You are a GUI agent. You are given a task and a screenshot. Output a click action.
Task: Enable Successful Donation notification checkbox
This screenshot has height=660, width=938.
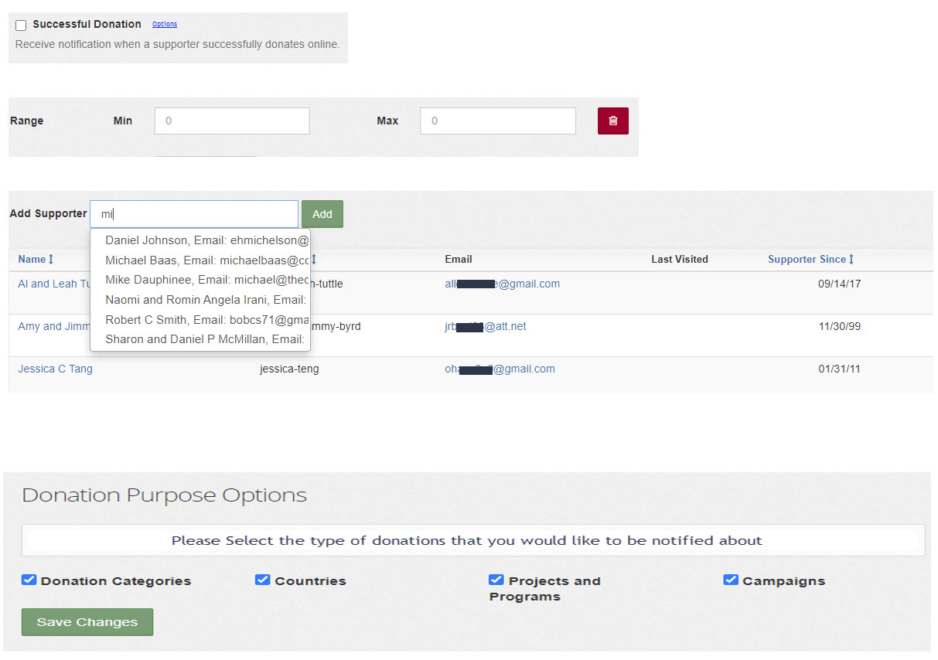click(21, 26)
